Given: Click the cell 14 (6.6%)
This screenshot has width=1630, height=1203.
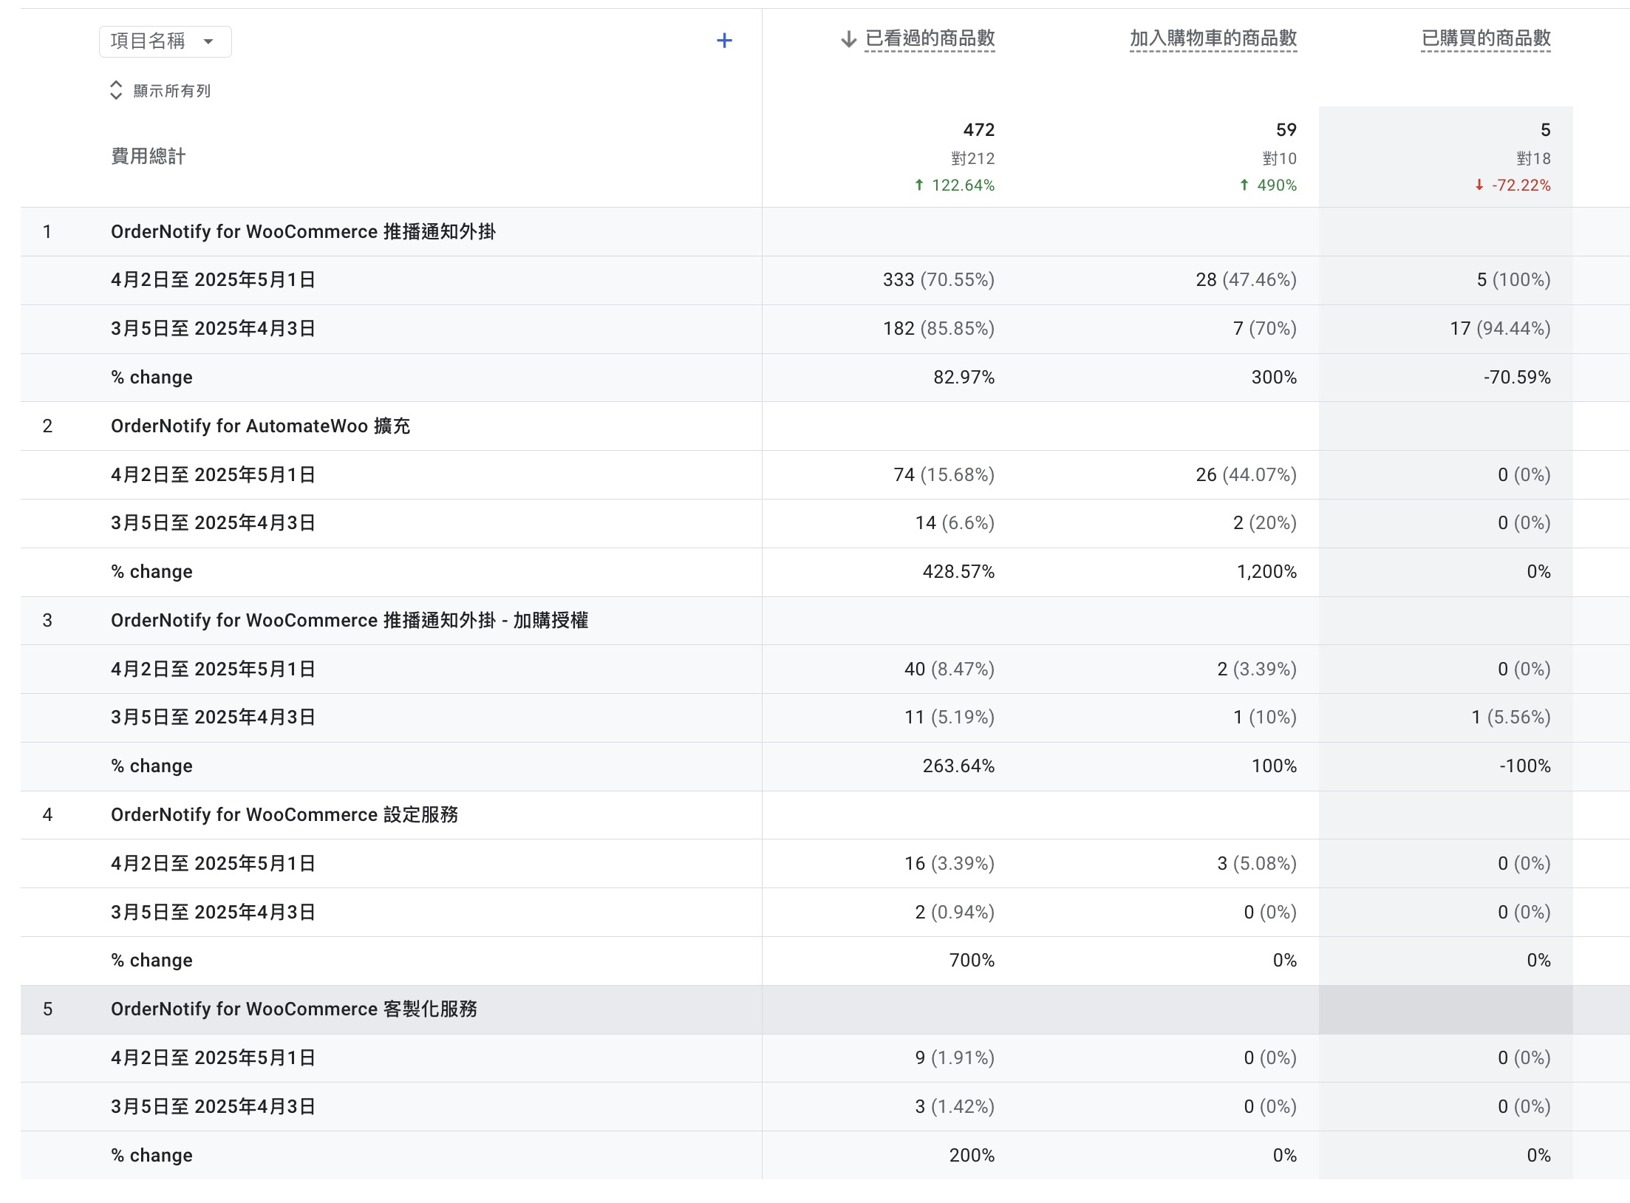Looking at the screenshot, I should coord(955,523).
